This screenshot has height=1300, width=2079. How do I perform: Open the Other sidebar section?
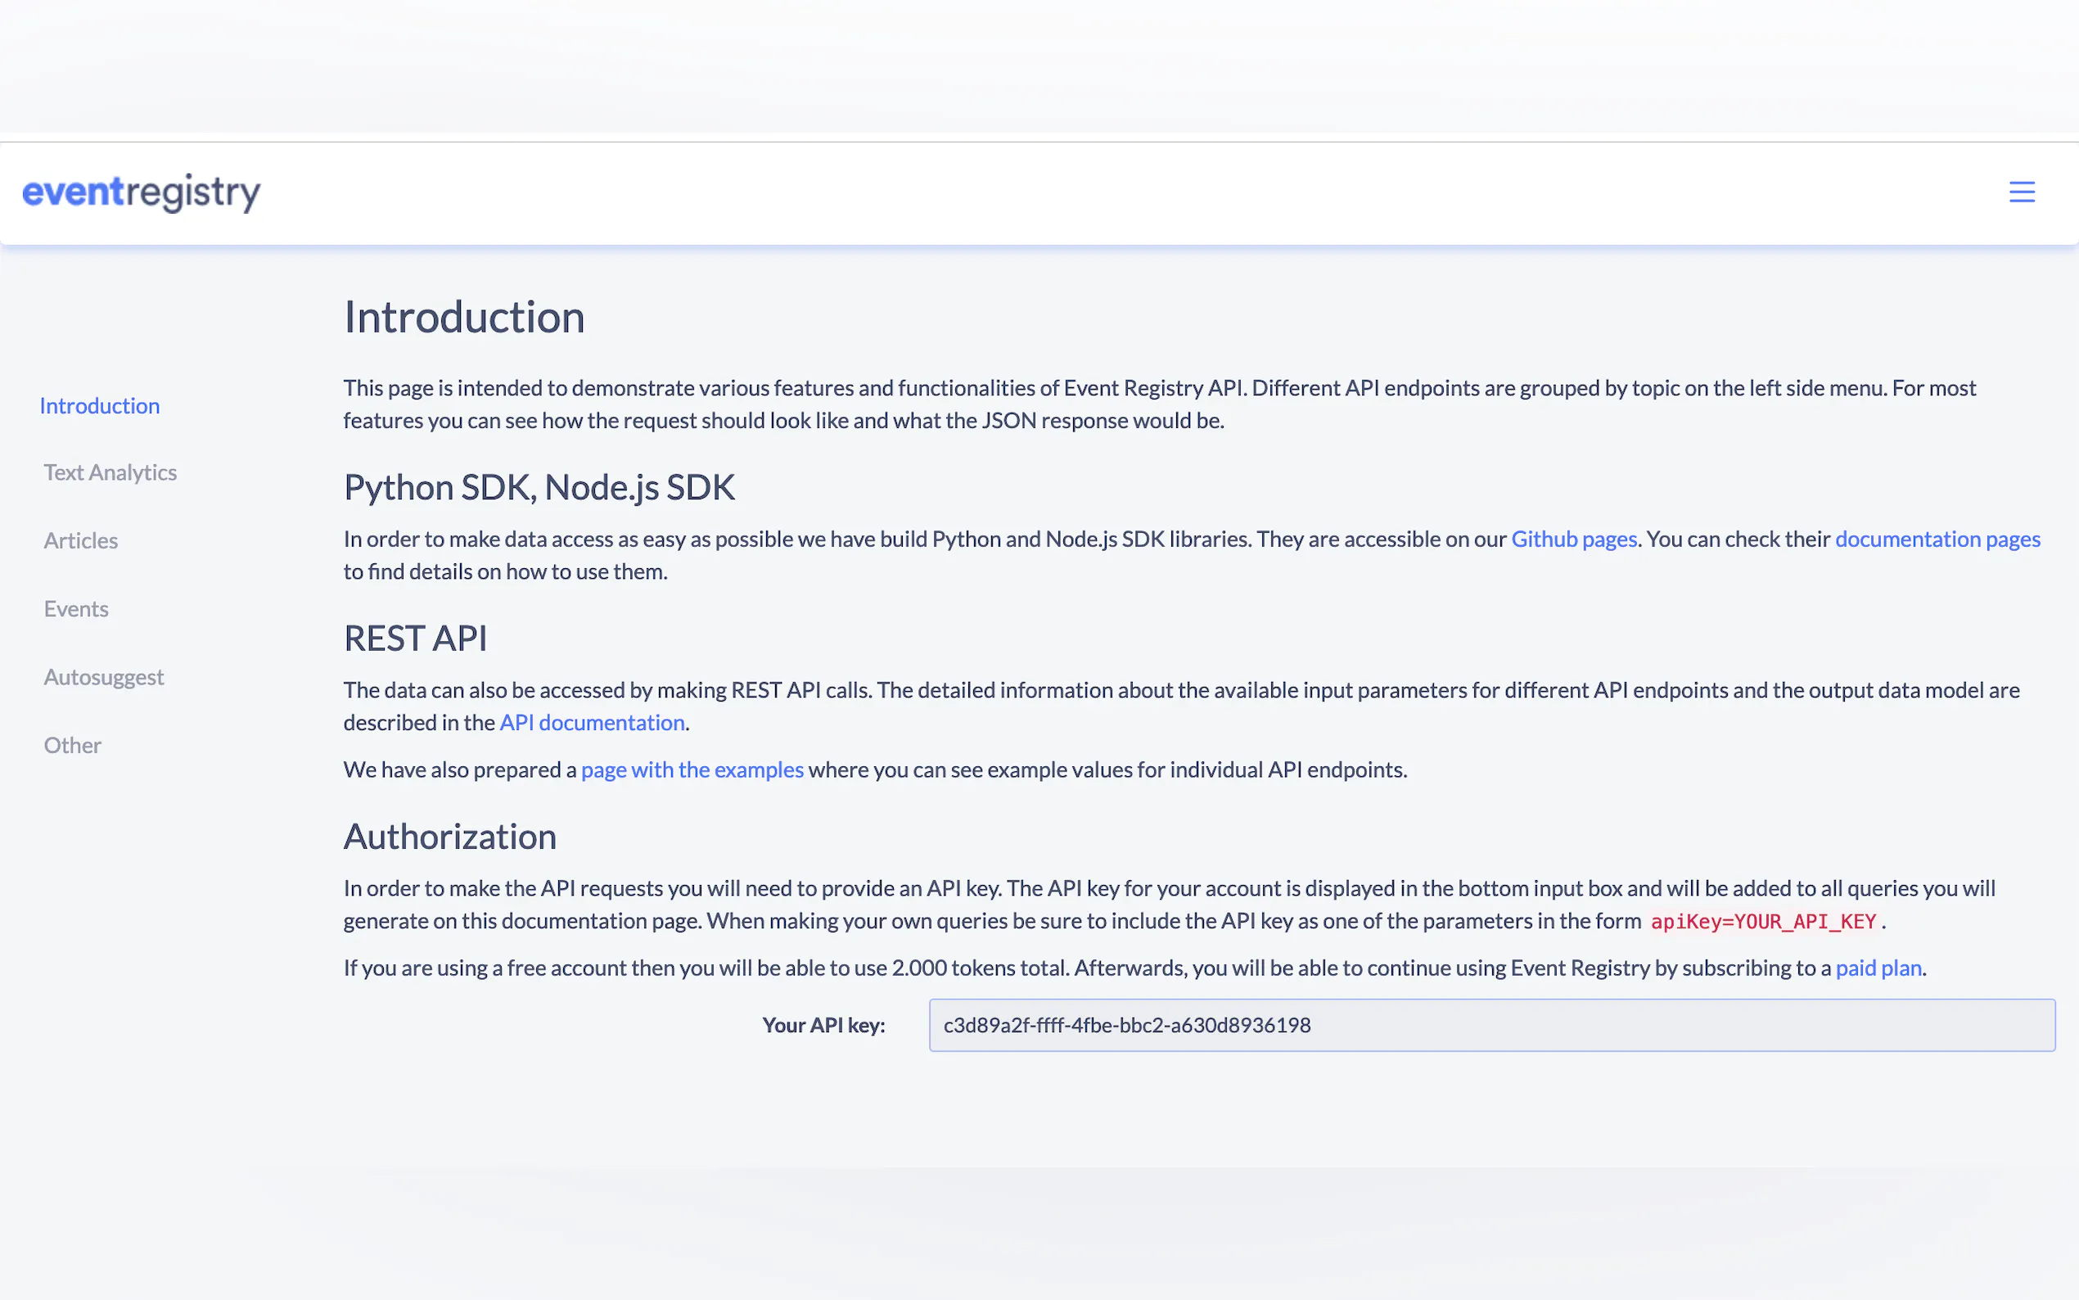point(72,746)
